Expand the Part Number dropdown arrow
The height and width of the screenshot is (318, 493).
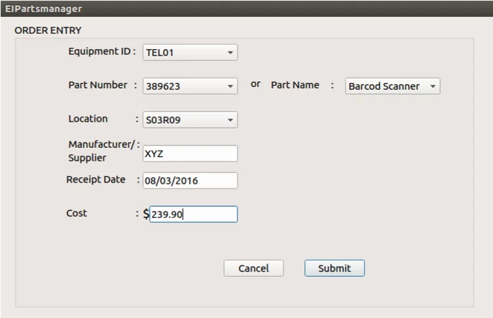coord(230,86)
